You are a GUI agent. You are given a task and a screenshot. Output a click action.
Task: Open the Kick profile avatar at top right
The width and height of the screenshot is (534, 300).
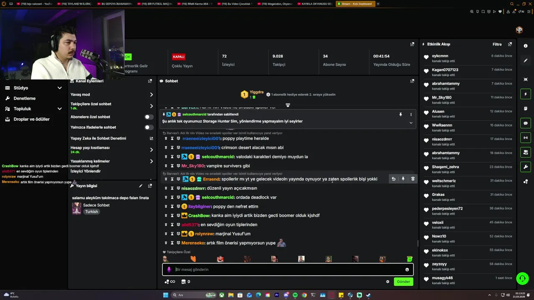coord(519,30)
